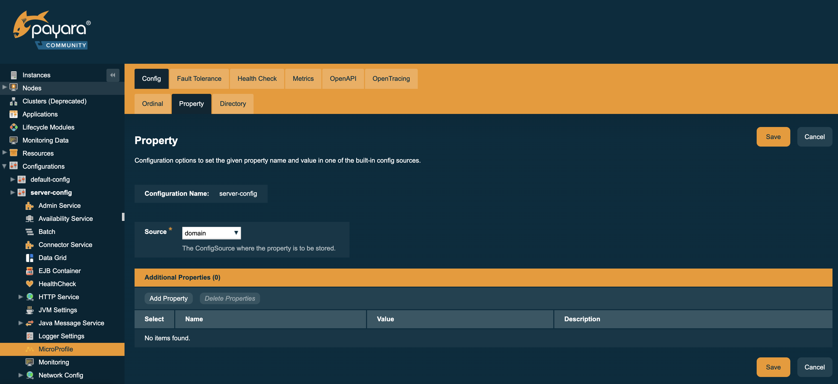This screenshot has height=384, width=838.
Task: Click the Lifecycle Modules icon in sidebar
Action: pos(14,126)
